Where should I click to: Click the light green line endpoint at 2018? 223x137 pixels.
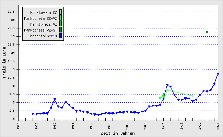tap(192, 96)
